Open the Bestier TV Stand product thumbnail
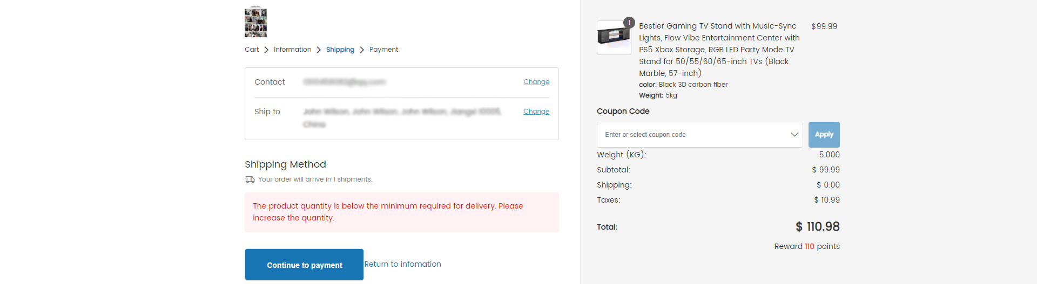 click(614, 38)
